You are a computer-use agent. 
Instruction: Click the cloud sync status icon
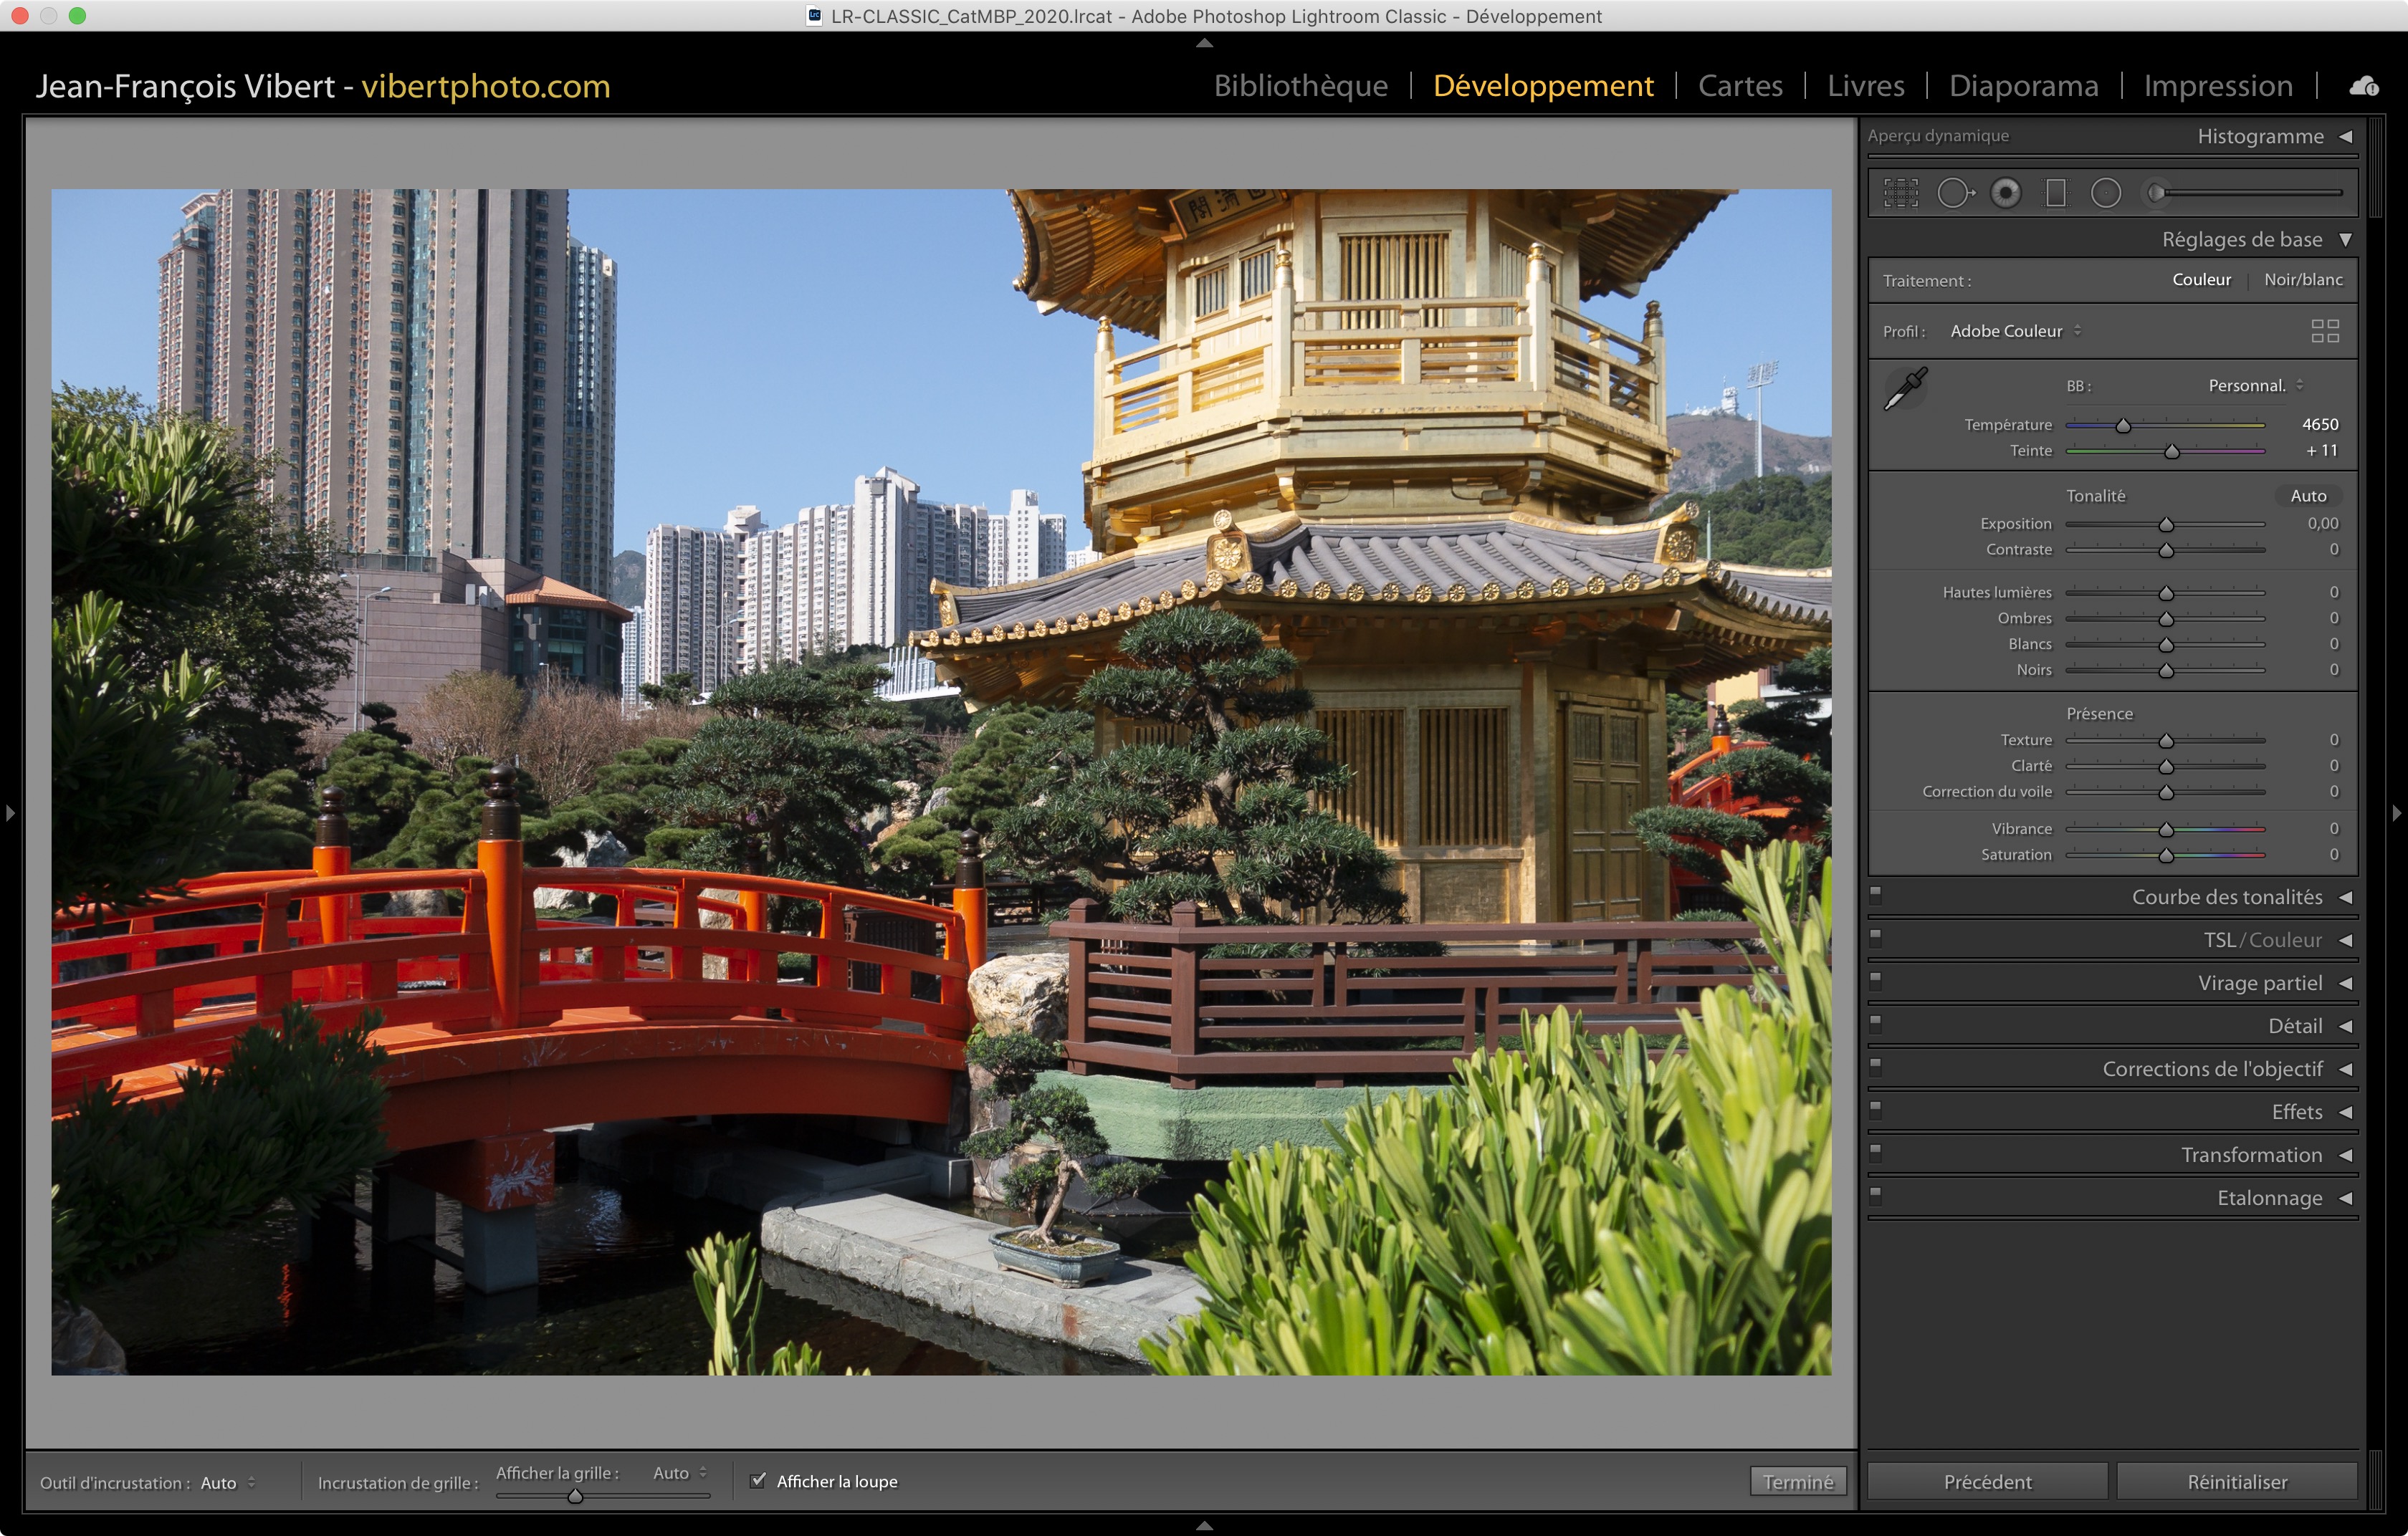pyautogui.click(x=2364, y=87)
